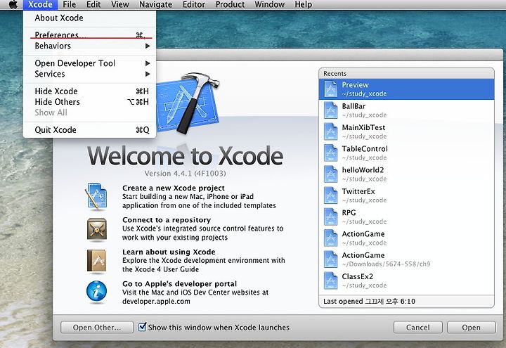Click the Xcode hammer blueprint logo
506x348 pixels.
(x=188, y=103)
